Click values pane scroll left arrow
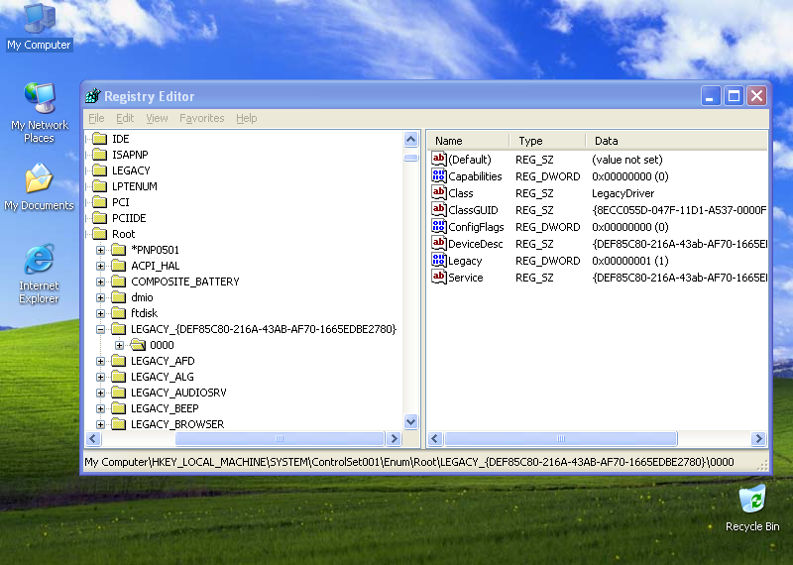Screen dimensions: 793x565 coord(435,438)
